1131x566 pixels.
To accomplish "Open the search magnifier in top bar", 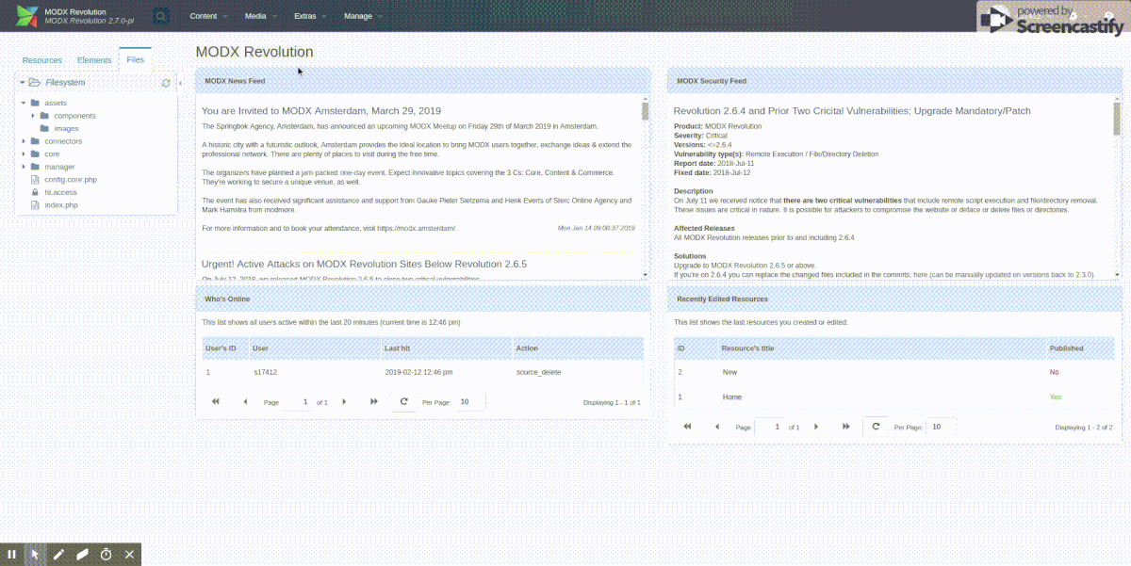I will (x=161, y=16).
